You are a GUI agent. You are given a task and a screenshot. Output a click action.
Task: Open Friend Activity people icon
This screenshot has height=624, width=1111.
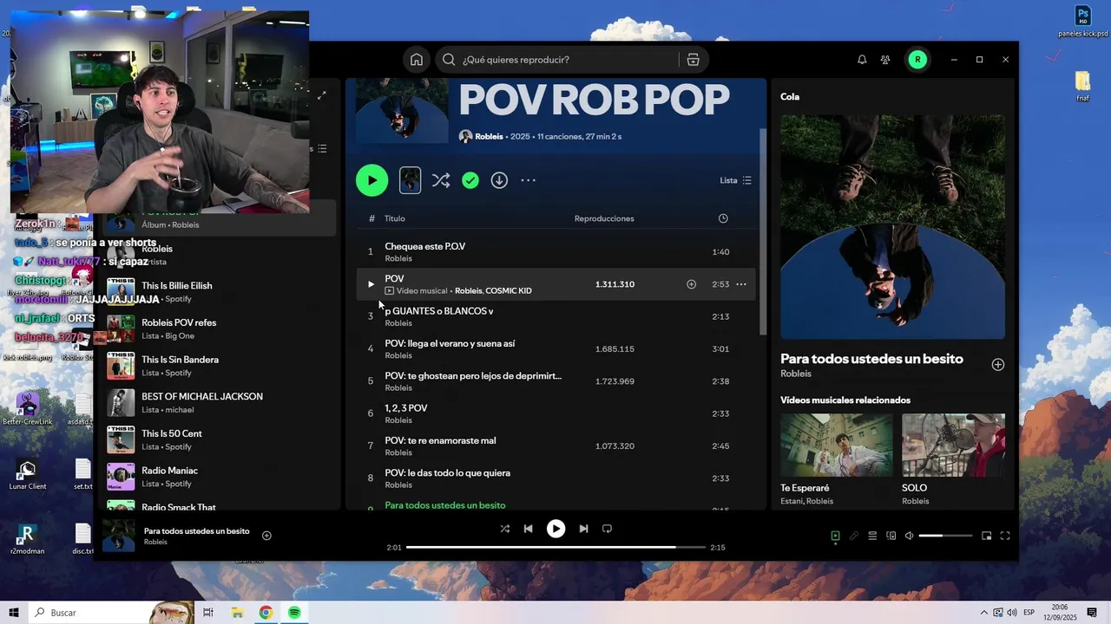(x=885, y=60)
